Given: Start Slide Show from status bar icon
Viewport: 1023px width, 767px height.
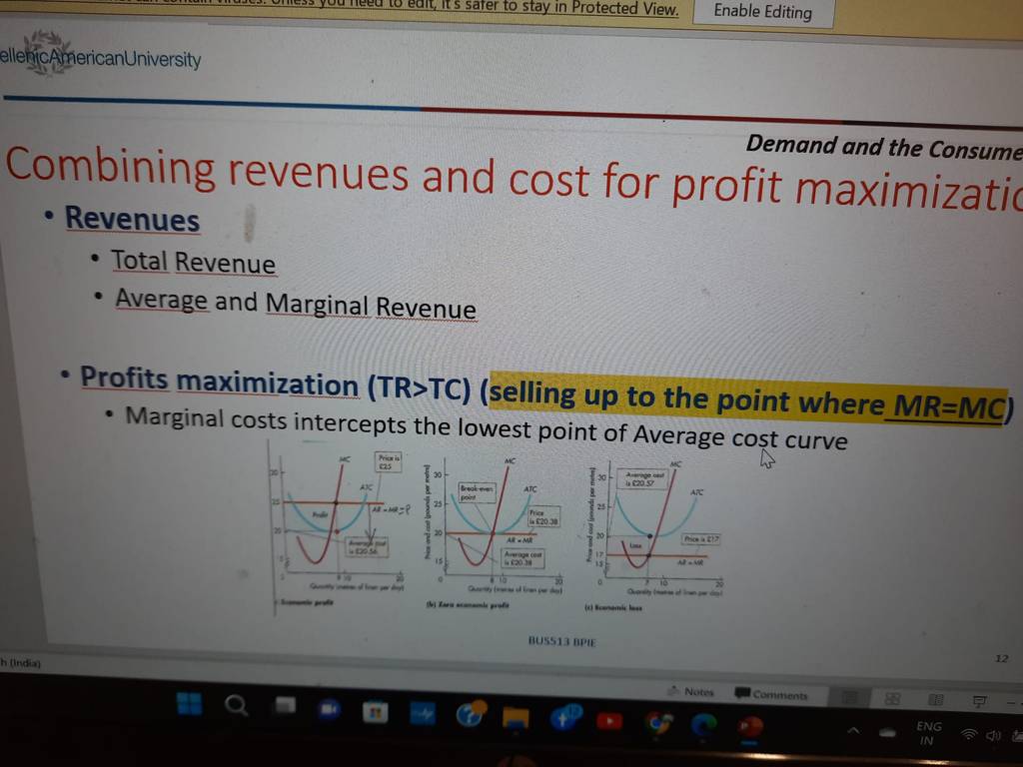Looking at the screenshot, I should [979, 702].
